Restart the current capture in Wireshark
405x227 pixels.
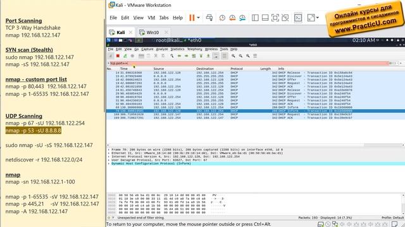(x=125, y=56)
